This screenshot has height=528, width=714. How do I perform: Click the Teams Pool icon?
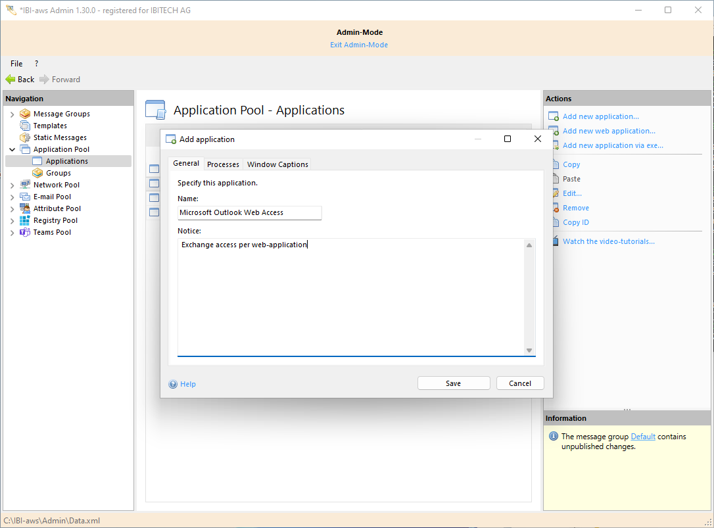click(25, 232)
